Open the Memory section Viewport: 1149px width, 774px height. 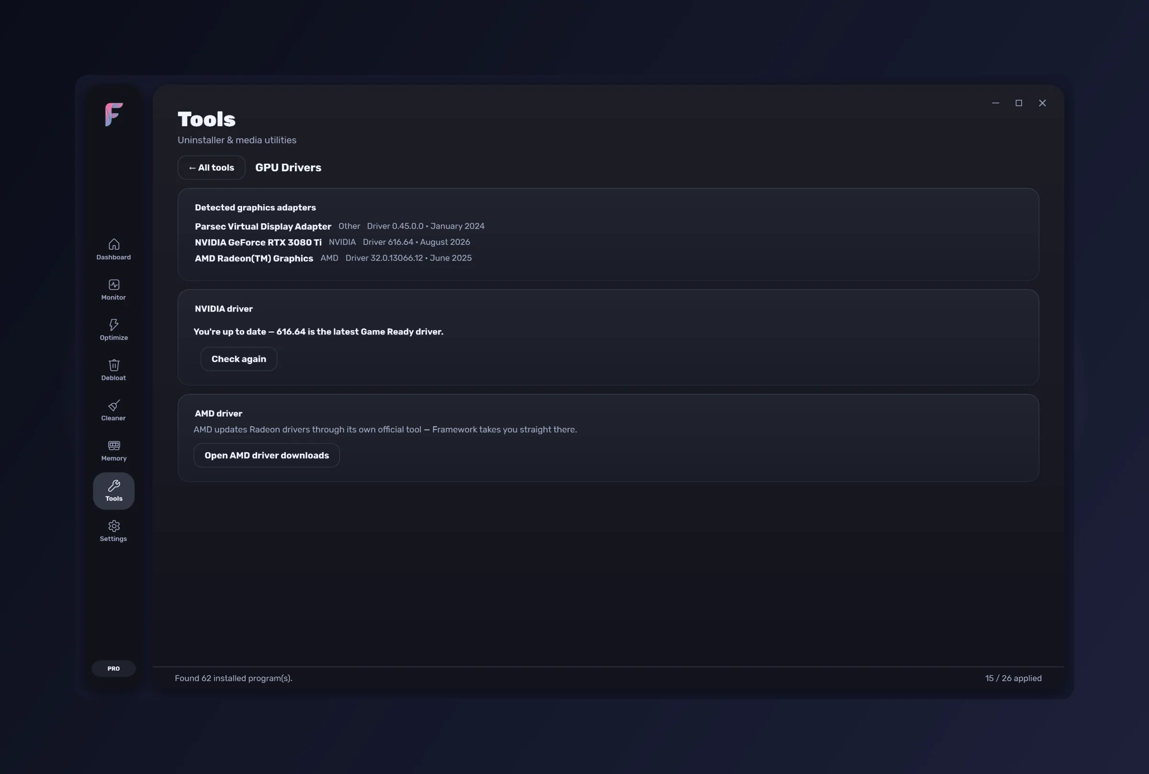pos(113,451)
